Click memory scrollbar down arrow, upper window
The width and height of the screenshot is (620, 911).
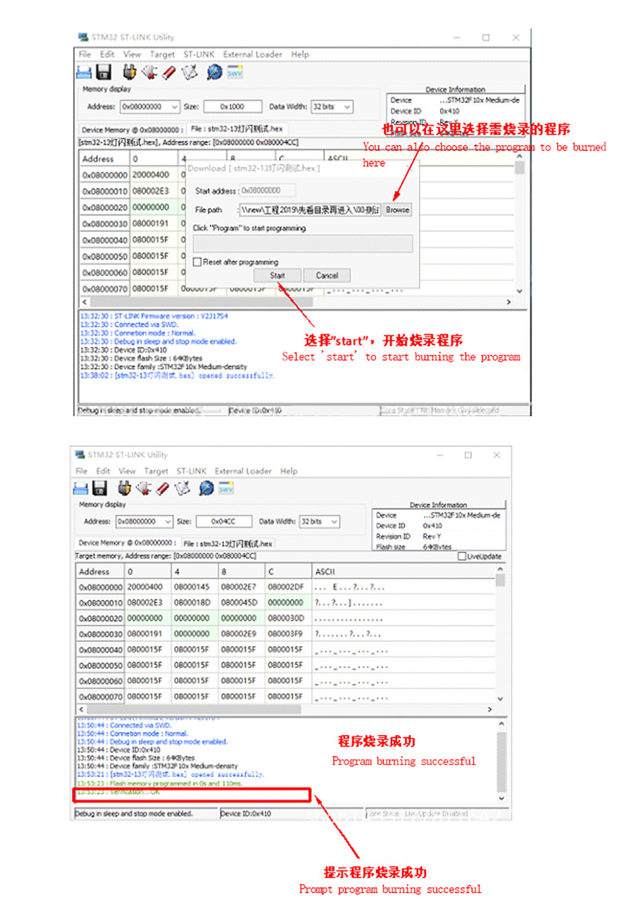coord(520,291)
